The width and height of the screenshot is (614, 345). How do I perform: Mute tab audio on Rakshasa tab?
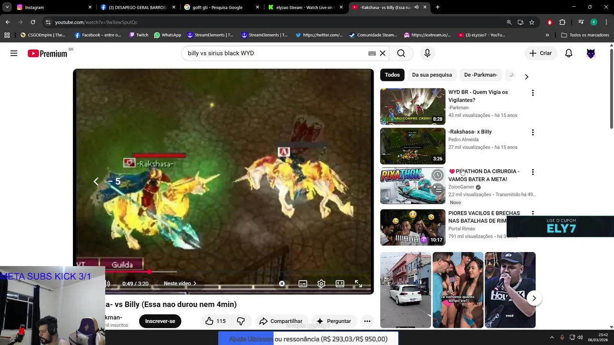pyautogui.click(x=416, y=7)
